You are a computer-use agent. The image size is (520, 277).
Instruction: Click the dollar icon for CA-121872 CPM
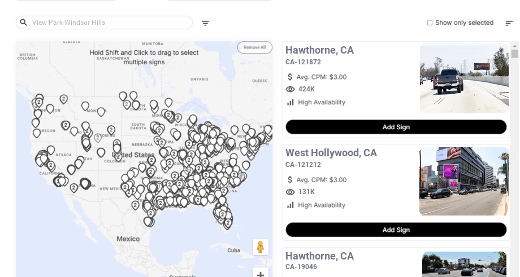point(291,77)
